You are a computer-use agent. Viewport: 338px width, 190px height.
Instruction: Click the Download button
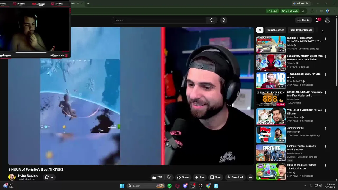(235, 177)
